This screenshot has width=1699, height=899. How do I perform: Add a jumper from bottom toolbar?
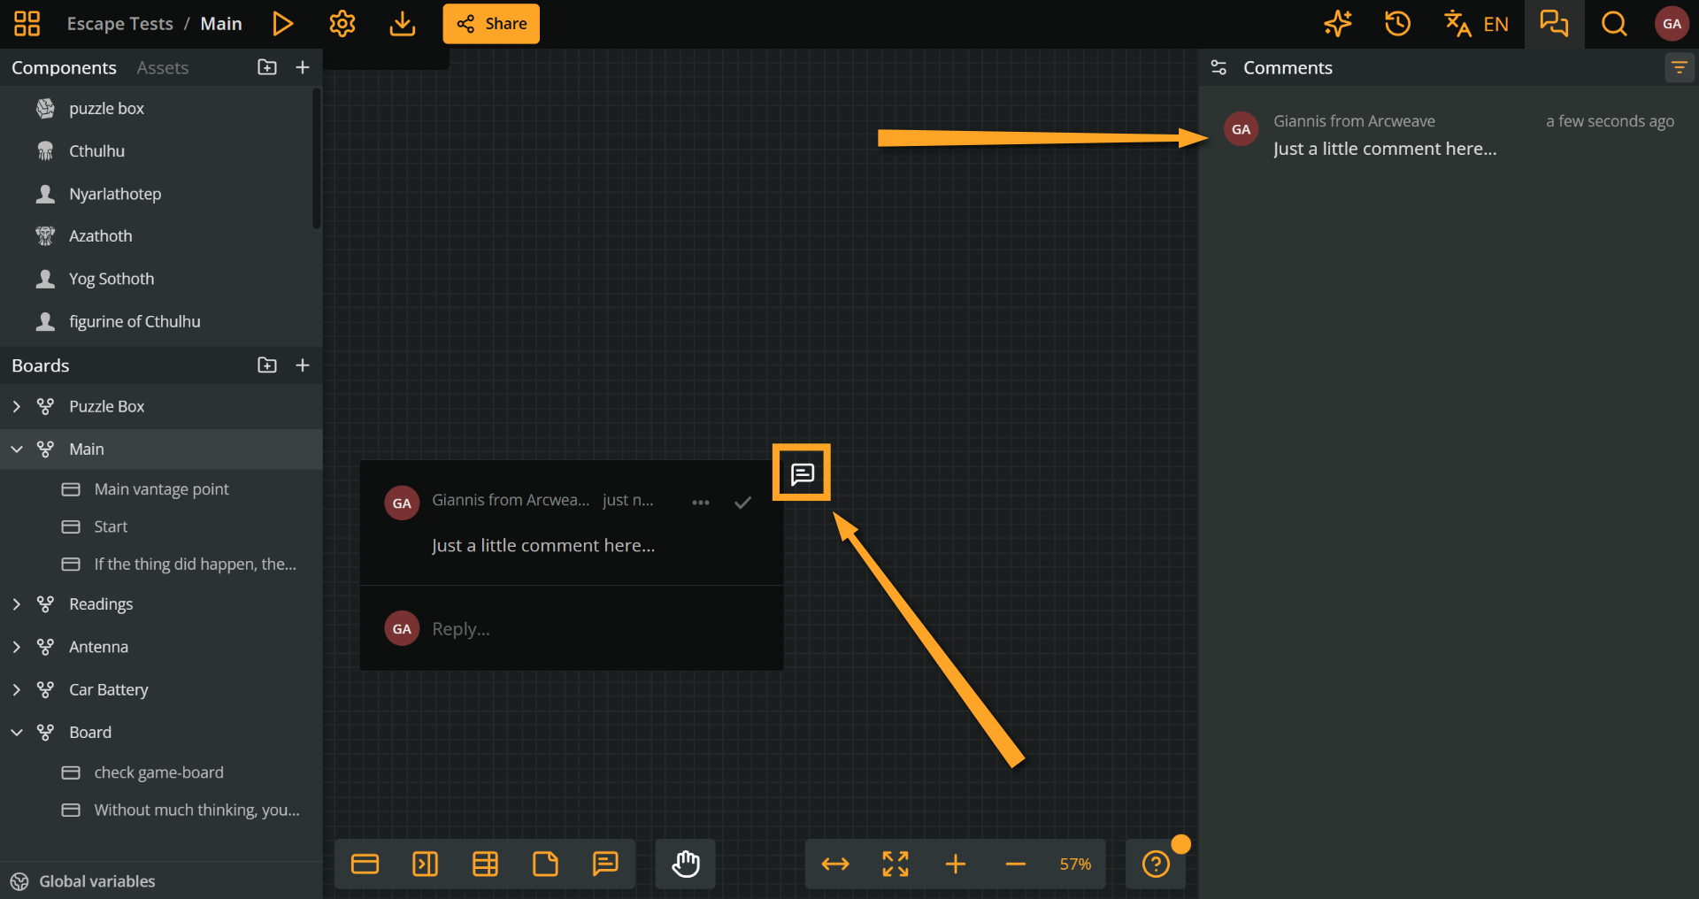[x=425, y=864]
